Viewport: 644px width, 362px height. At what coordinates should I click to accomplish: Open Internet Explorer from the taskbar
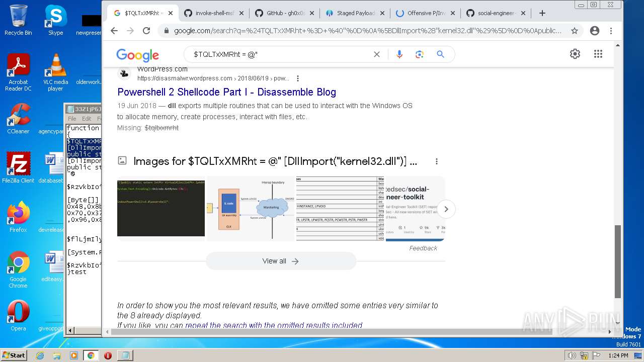point(40,355)
